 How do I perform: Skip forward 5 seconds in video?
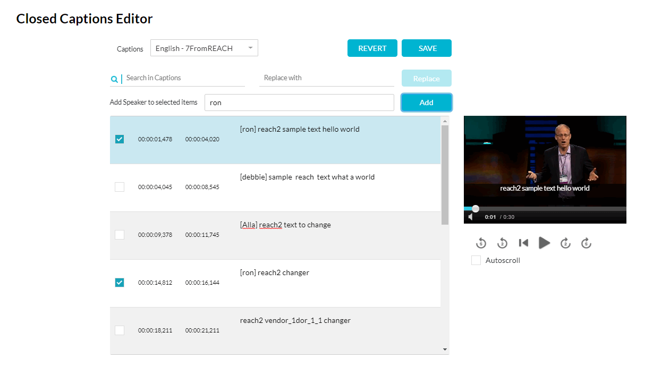(x=586, y=243)
